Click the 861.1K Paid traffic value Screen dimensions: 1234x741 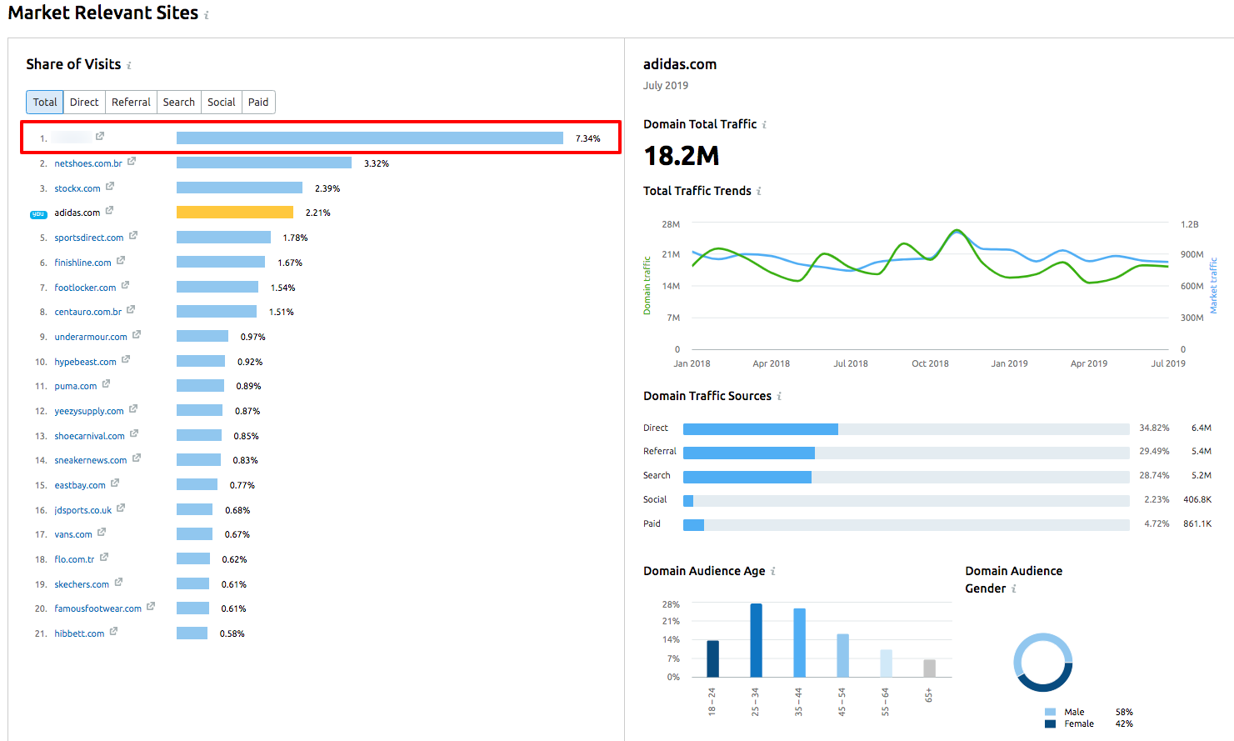click(x=1197, y=523)
